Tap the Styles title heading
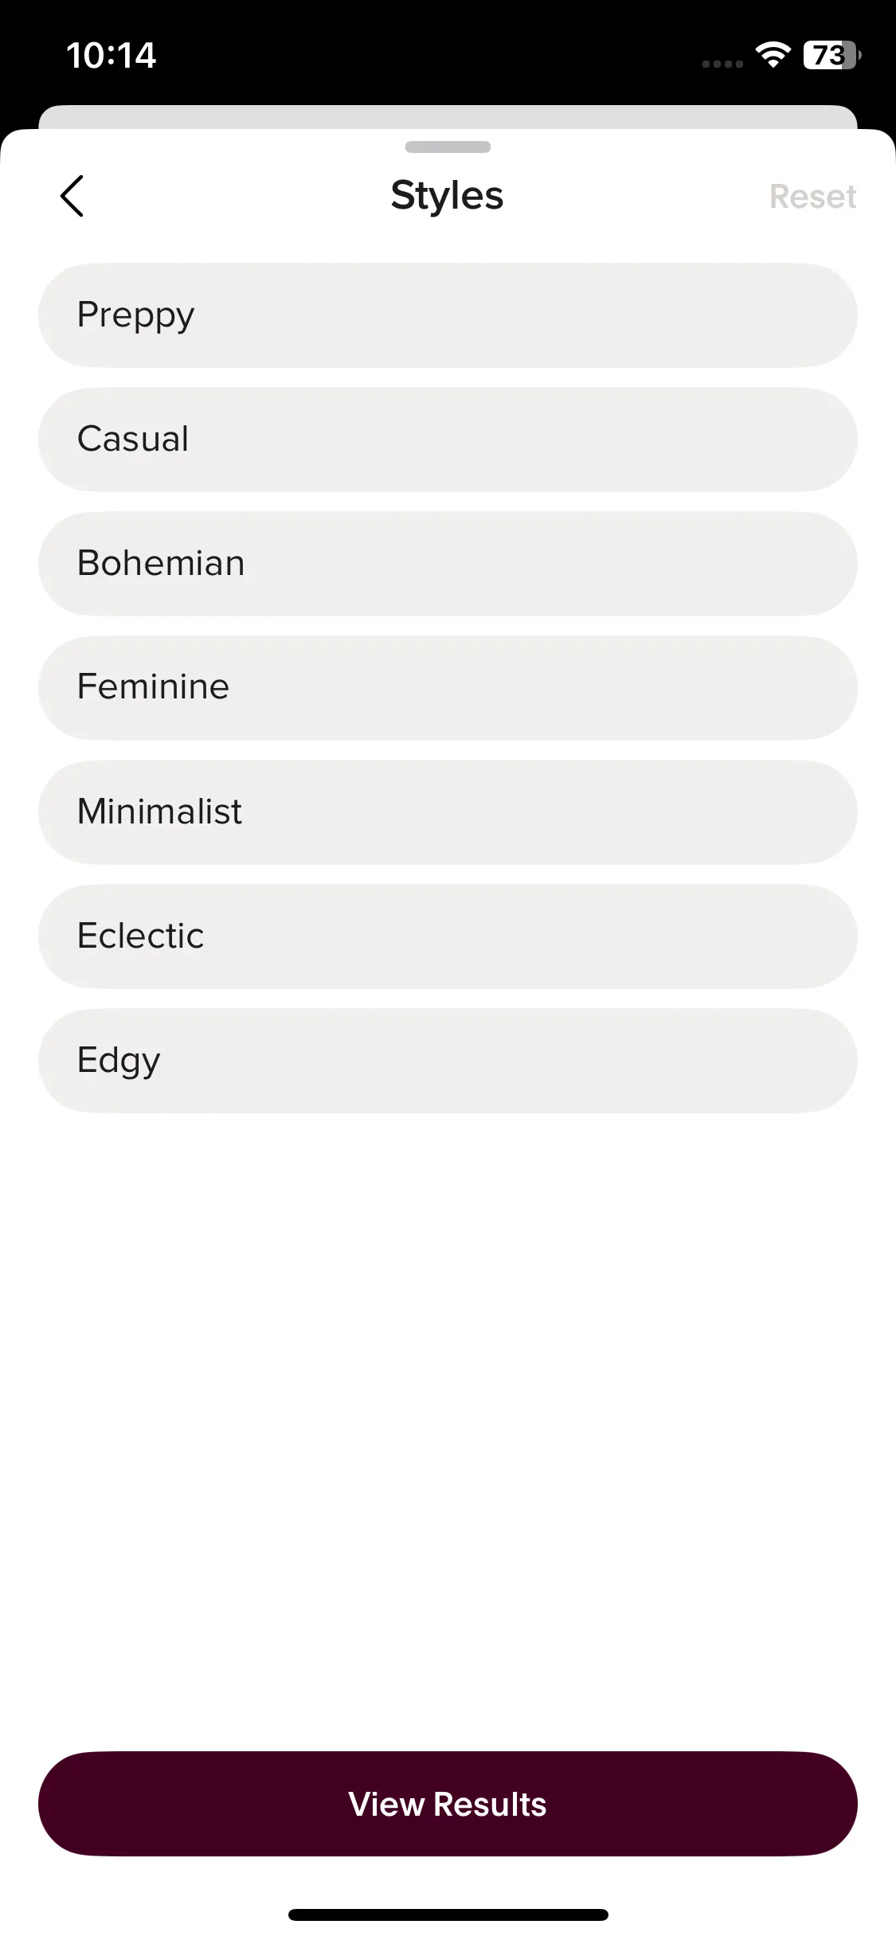 447,196
